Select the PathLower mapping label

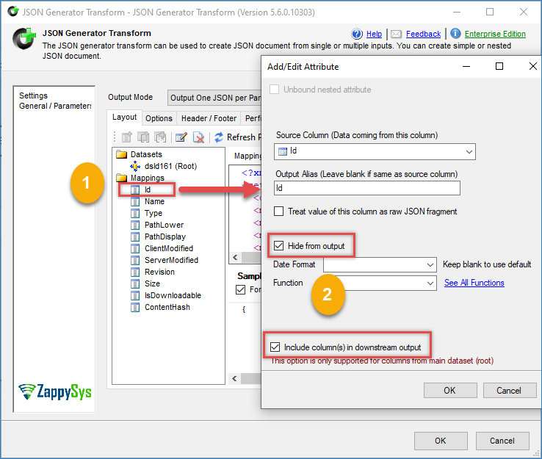[165, 225]
